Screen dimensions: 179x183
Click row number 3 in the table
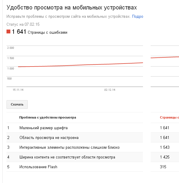coord(8,147)
